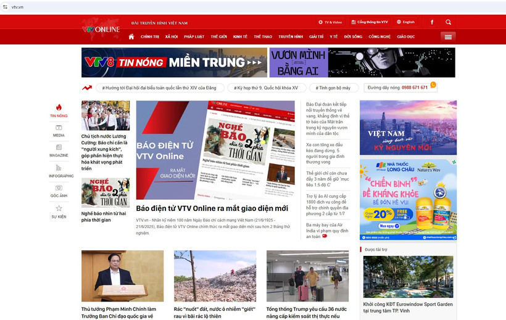The height and width of the screenshot is (320, 506).
Task: Open the Giáo Dục menu item
Action: click(405, 37)
